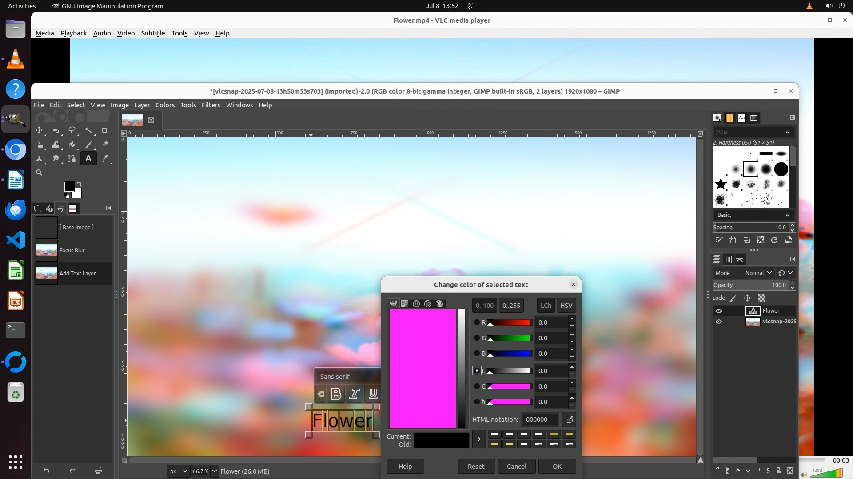The width and height of the screenshot is (853, 479).
Task: Open the layer Mode Normal dropdown
Action: coord(759,273)
